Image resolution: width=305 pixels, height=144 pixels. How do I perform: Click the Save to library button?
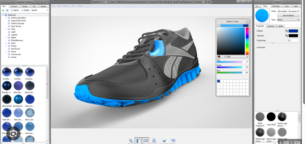coord(289,16)
